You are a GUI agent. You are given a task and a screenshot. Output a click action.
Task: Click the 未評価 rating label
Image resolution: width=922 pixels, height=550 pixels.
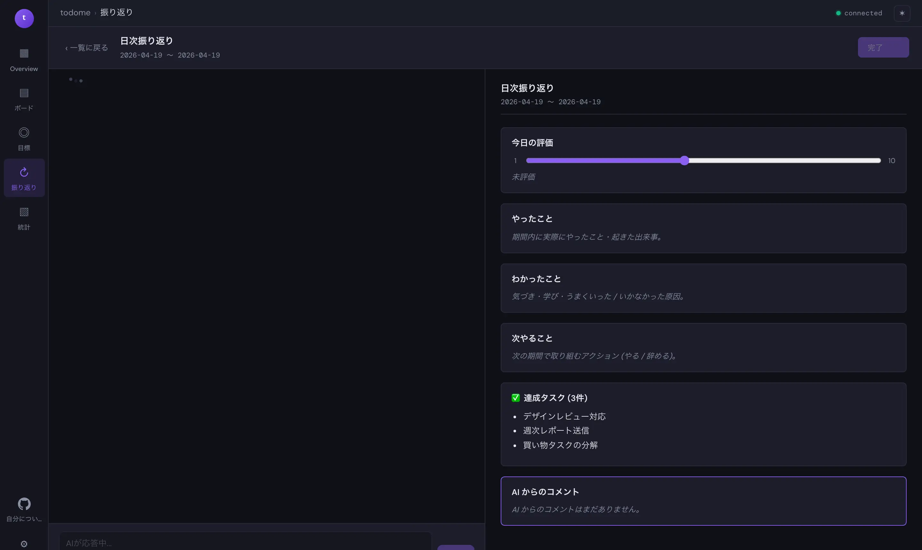pyautogui.click(x=523, y=177)
